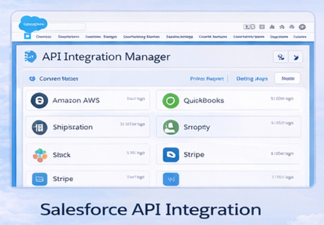
Task: Click the leftmost double-box icon in top toolbar
Action: (x=249, y=27)
